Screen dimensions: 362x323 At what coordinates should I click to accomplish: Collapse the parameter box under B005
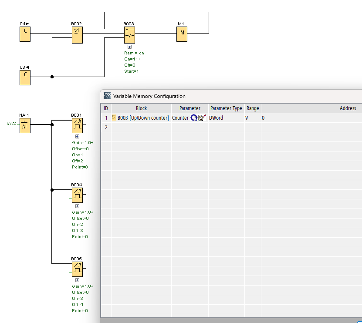77,280
